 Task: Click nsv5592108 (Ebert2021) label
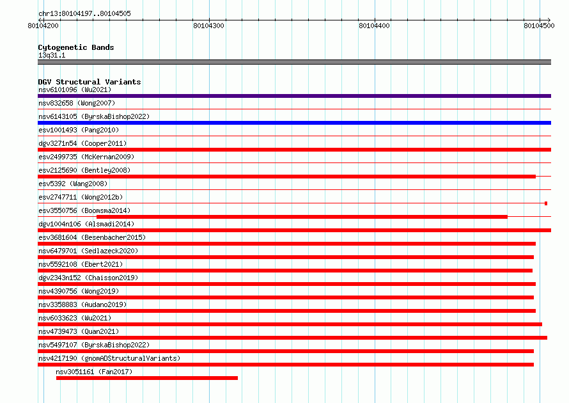tap(81, 264)
